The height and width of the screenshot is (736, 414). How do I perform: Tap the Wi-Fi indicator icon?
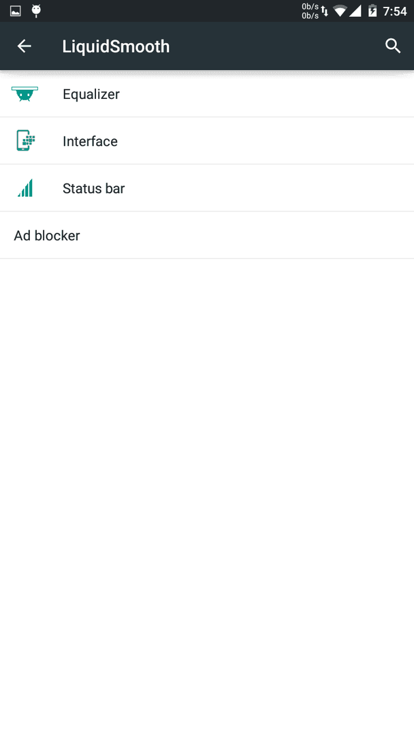click(340, 10)
